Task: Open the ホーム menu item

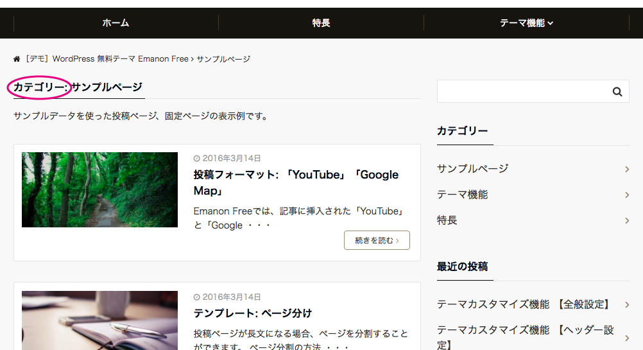Action: pyautogui.click(x=116, y=23)
